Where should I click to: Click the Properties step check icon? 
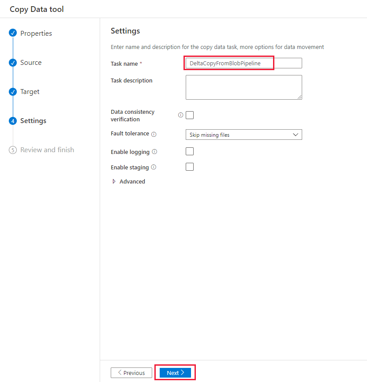[13, 33]
